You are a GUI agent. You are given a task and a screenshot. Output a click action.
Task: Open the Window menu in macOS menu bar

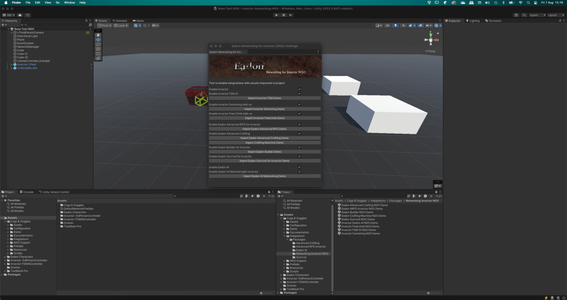(69, 2)
